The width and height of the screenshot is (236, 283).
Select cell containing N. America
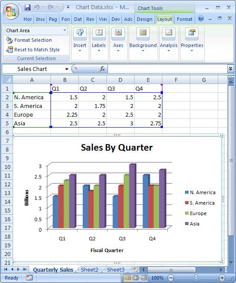click(x=32, y=97)
